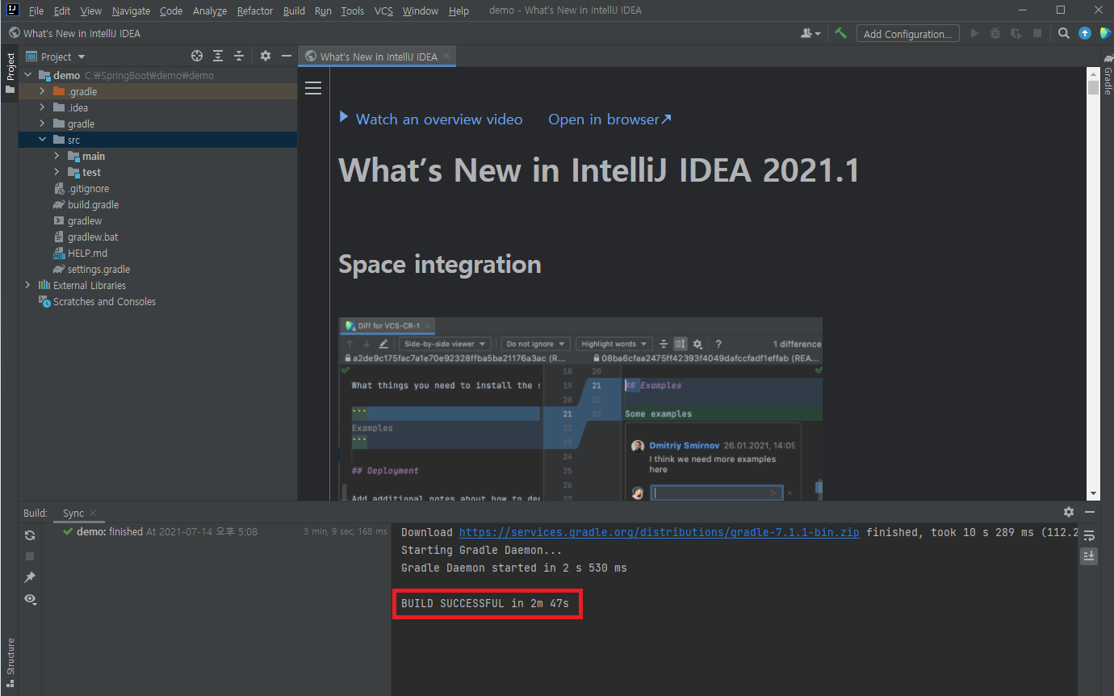Click the Stop icon in Build panel
The height and width of the screenshot is (696, 1114).
click(30, 556)
